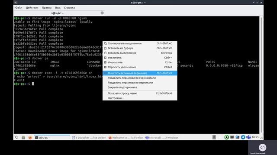
Task: Click the СП participant avatar
Action: pyautogui.click(x=262, y=147)
